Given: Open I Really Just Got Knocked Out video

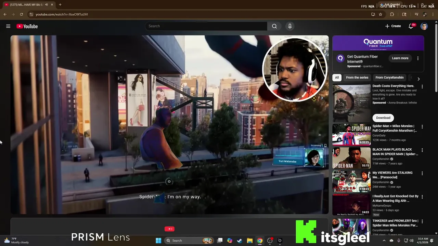Looking at the screenshot, I should 395,199.
